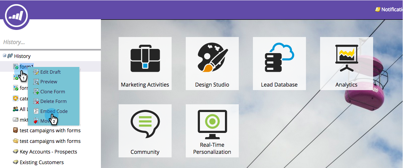Open the Analytics tile
The width and height of the screenshot is (403, 168).
[346, 63]
